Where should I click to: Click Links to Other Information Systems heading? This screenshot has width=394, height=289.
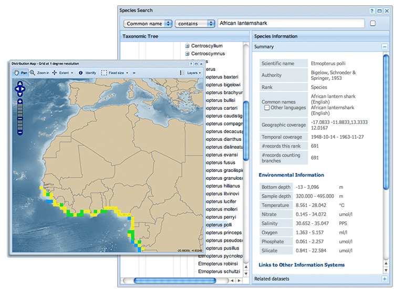click(302, 265)
